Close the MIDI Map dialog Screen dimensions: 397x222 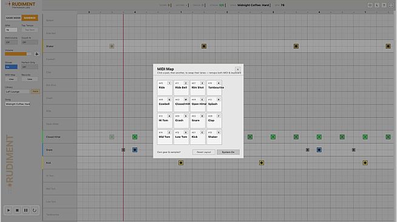(237, 69)
